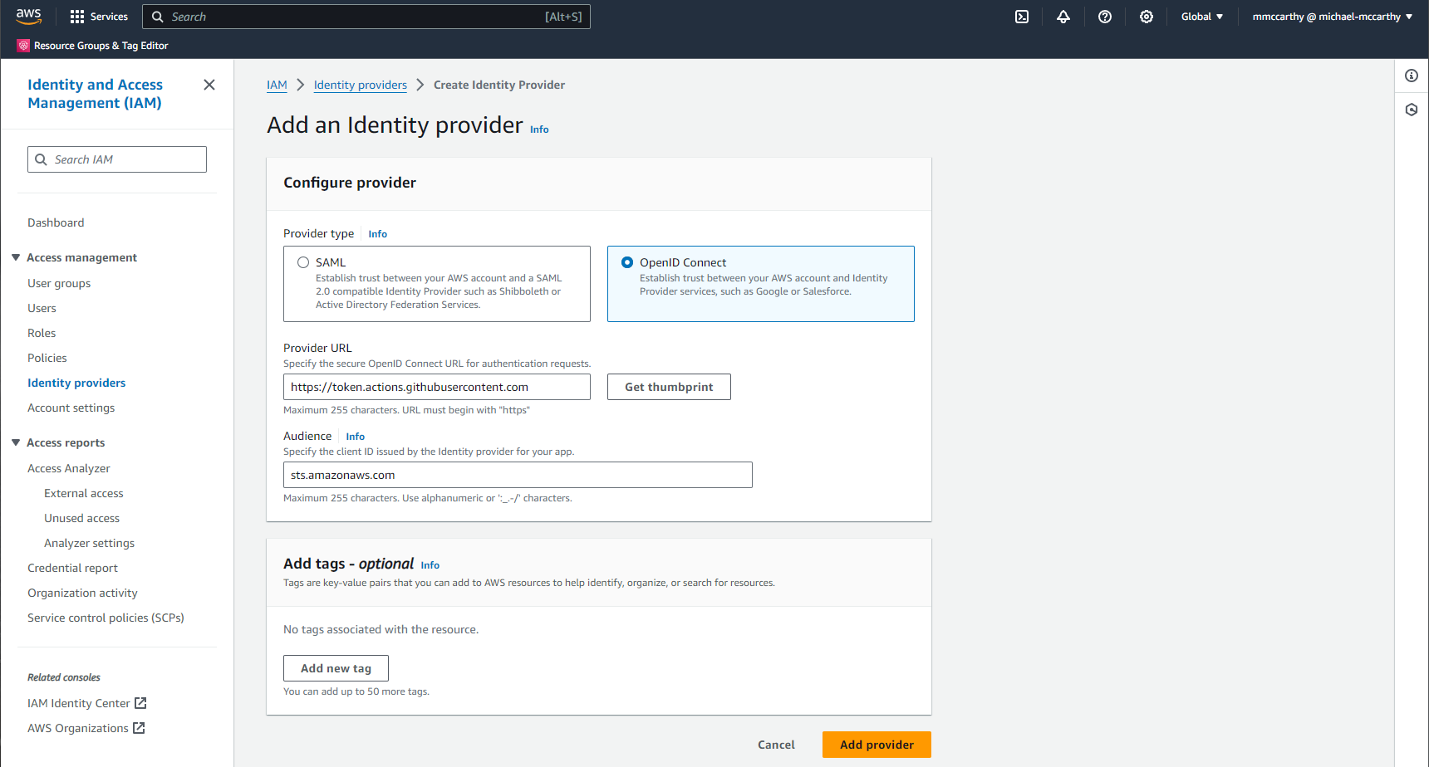The height and width of the screenshot is (767, 1429).
Task: Click the Cancel button
Action: coord(776,745)
